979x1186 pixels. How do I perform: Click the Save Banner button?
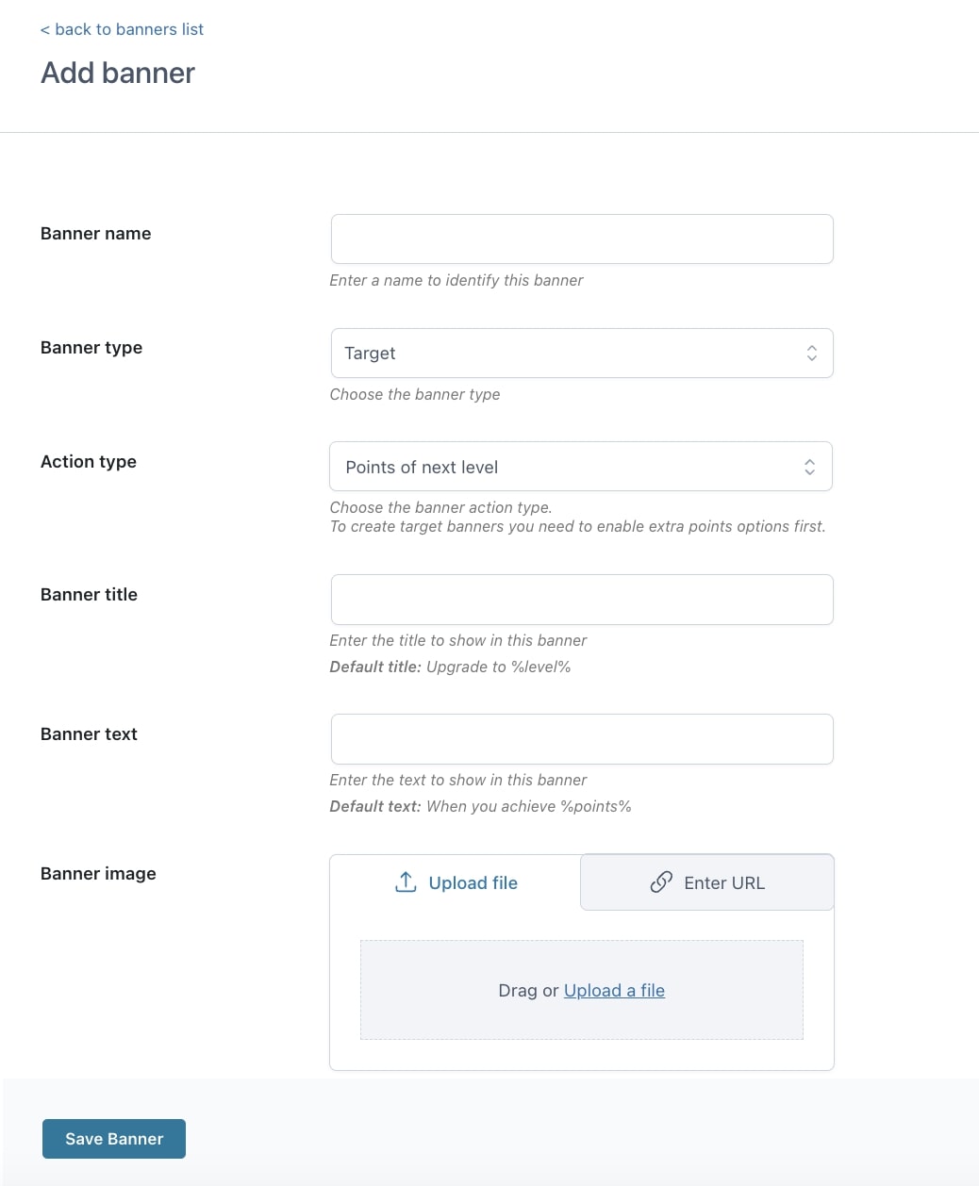114,1139
